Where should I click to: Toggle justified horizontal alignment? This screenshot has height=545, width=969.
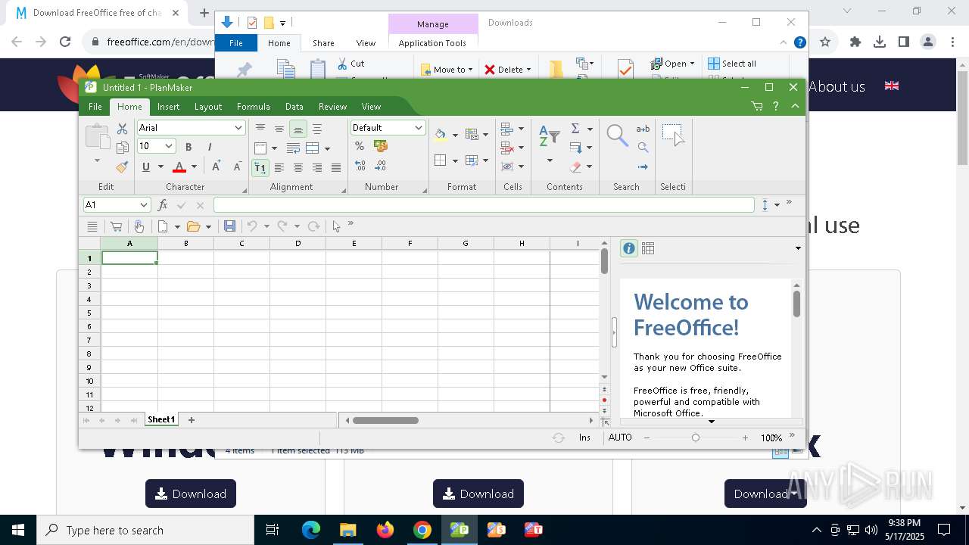(x=336, y=167)
